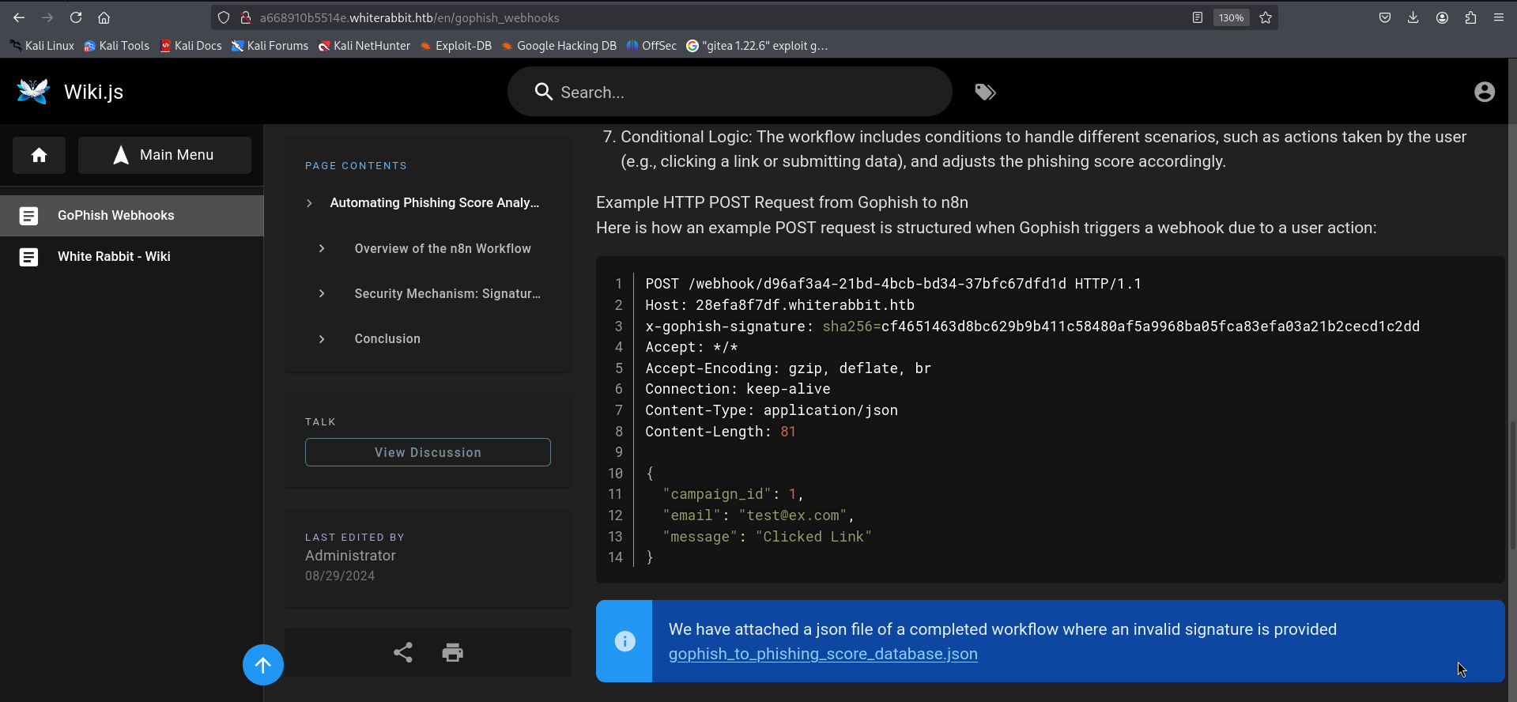The image size is (1517, 702).
Task: Click the share page icon
Action: (403, 652)
